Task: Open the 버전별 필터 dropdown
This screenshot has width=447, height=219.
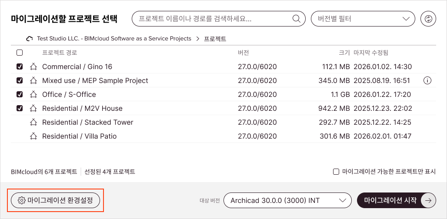Action: (x=363, y=19)
